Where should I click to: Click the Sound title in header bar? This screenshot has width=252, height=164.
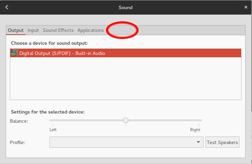126,7
